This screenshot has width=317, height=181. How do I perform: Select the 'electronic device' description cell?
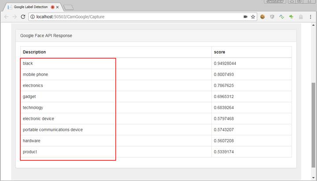pos(116,119)
